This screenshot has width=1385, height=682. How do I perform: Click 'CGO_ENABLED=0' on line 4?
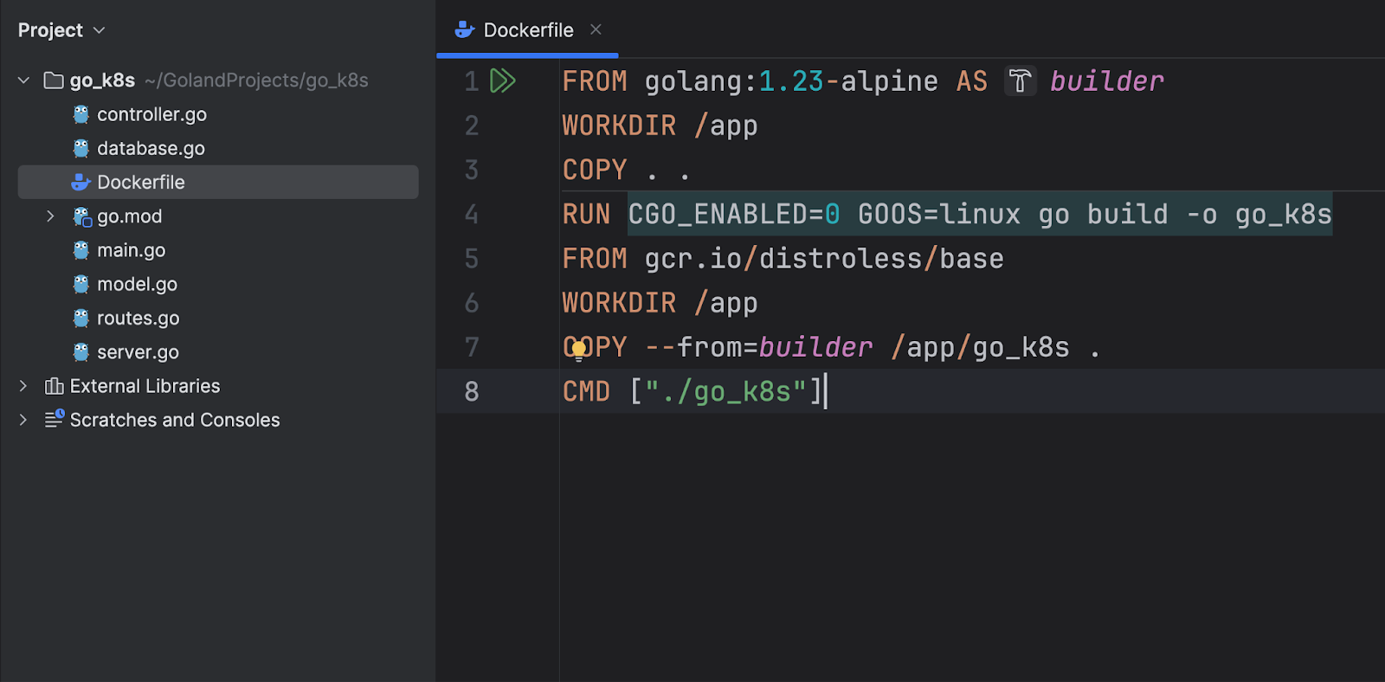click(734, 214)
